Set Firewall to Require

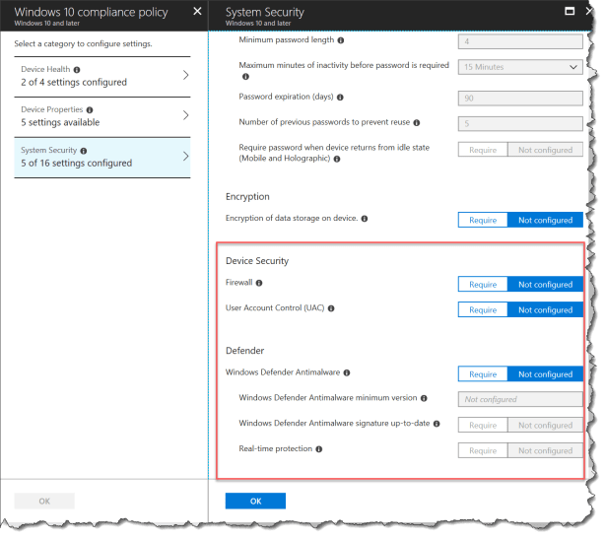tap(483, 285)
